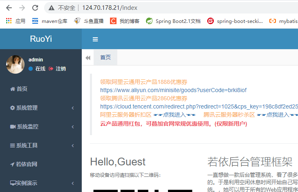Open the 我的博客 bookmark
The height and width of the screenshot is (192, 298).
click(x=125, y=21)
